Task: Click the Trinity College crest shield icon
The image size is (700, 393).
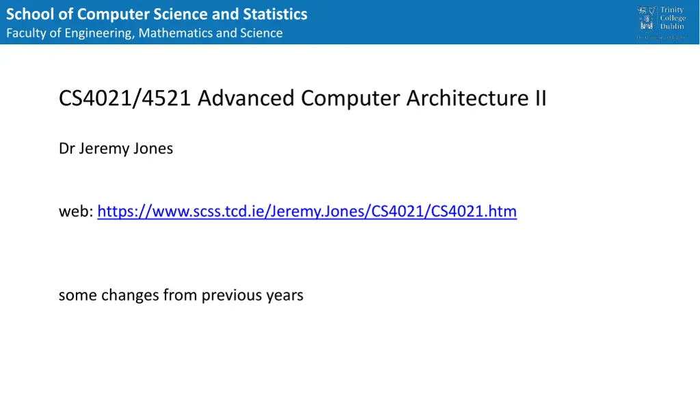Action: pos(645,18)
